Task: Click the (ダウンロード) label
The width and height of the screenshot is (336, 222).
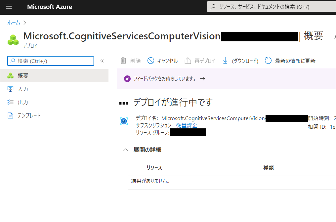Action: (245, 61)
